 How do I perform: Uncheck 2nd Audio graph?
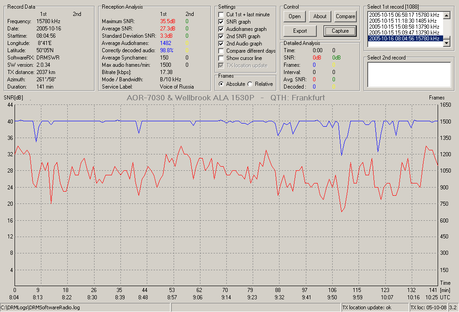point(221,44)
